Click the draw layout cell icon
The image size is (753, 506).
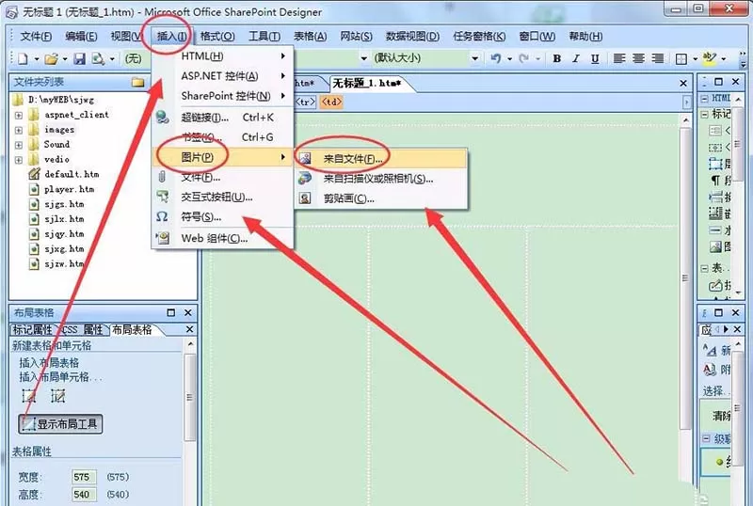(x=57, y=396)
